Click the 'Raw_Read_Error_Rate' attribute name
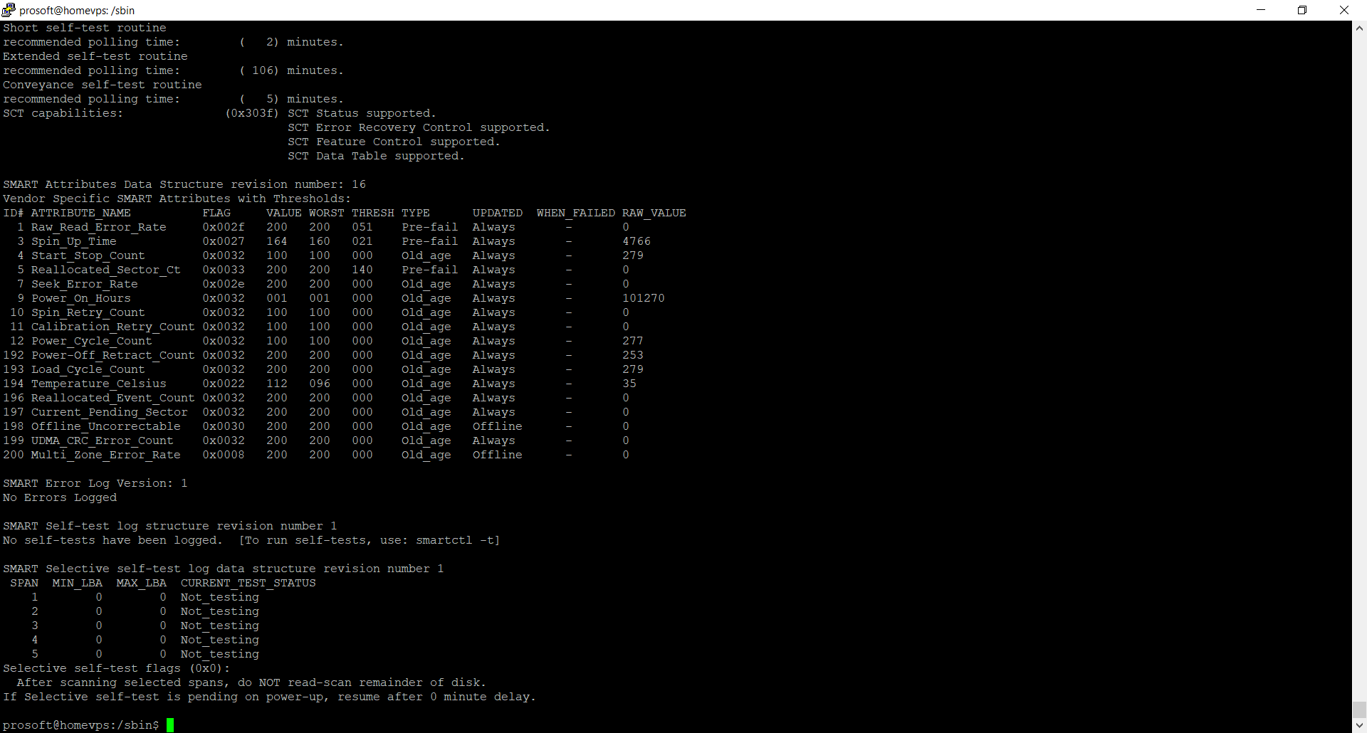This screenshot has height=733, width=1367. [99, 227]
